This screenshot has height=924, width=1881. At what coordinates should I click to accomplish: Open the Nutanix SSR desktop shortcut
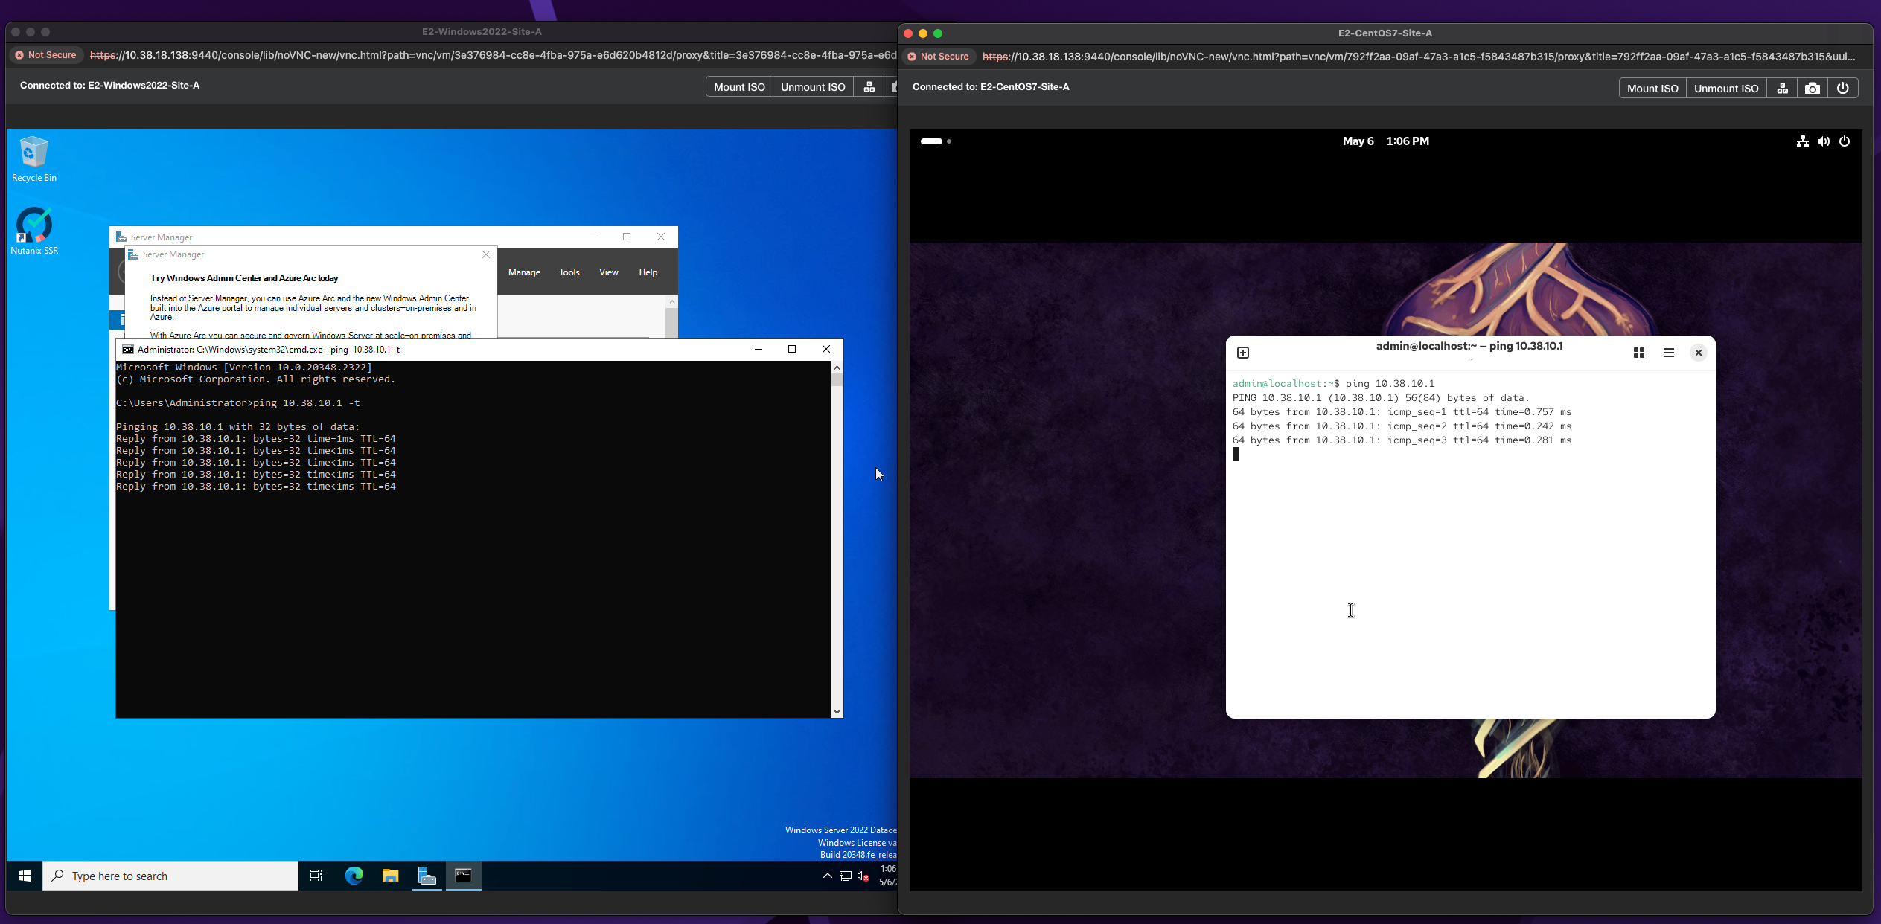(34, 231)
